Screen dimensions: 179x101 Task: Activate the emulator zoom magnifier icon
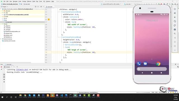pyautogui.click(x=175, y=34)
